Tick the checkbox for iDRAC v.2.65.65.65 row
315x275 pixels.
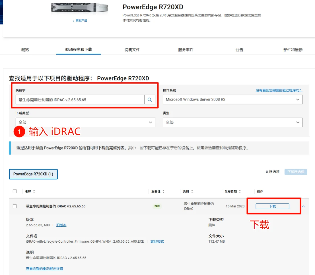point(15,206)
